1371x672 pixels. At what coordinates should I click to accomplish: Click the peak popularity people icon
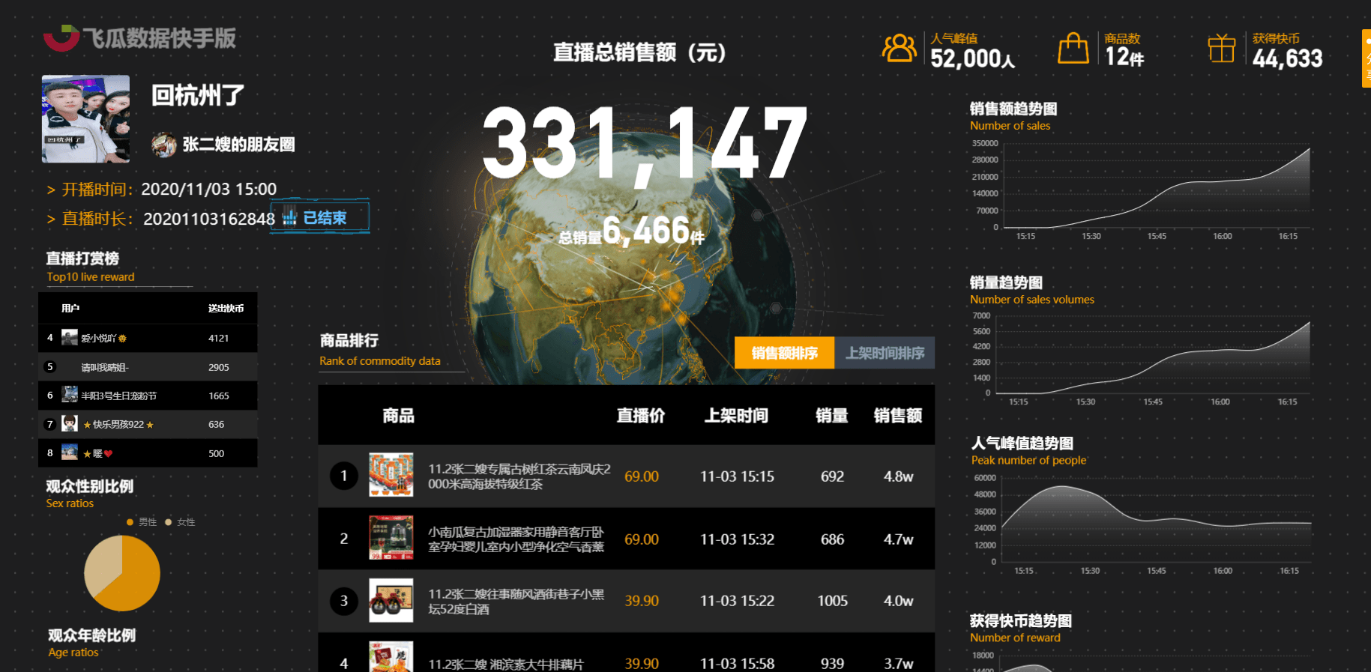click(899, 49)
